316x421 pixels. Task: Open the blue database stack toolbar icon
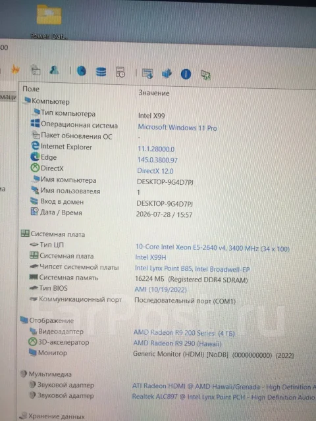101,72
